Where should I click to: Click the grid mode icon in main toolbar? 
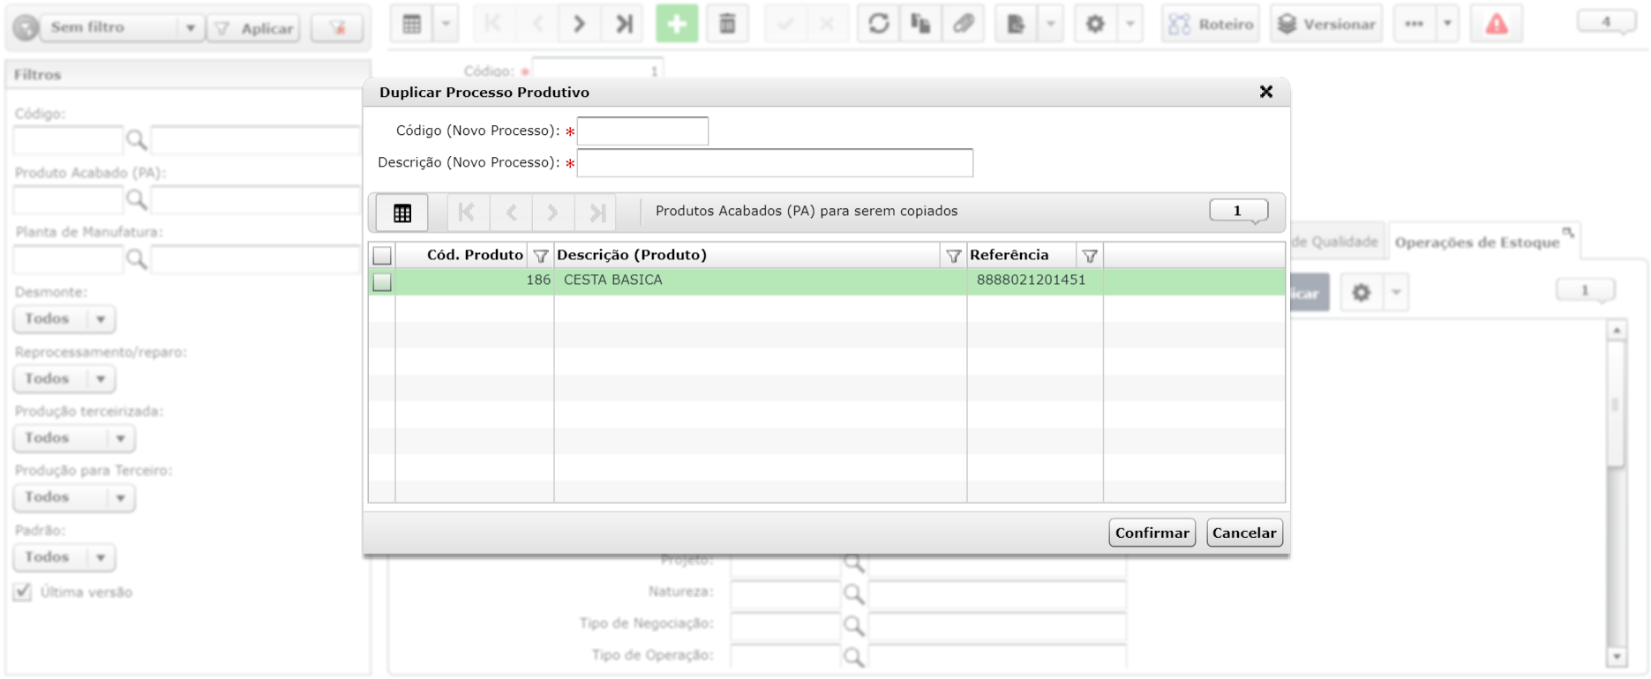pyautogui.click(x=411, y=24)
